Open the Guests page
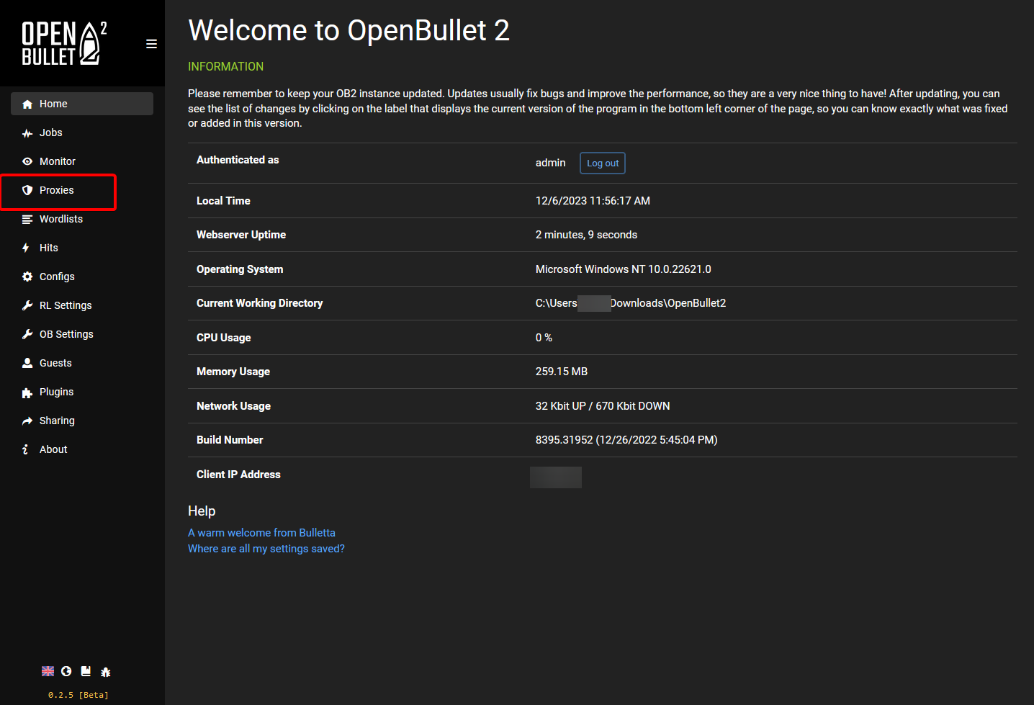The image size is (1034, 705). (x=82, y=363)
